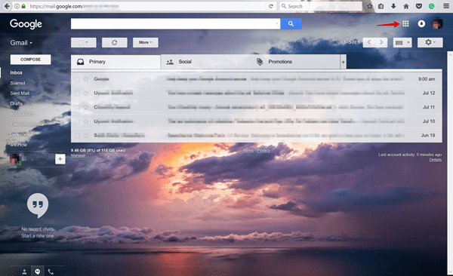The image size is (453, 276).
Task: Tick the checkbox for the Jul 12 email
Action: click(77, 94)
